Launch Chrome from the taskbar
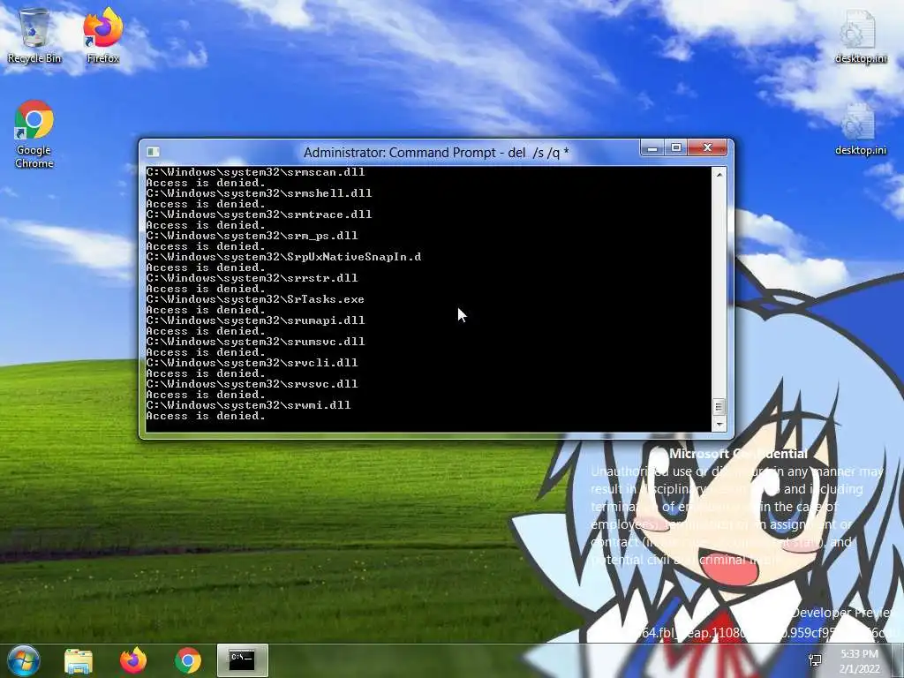This screenshot has width=904, height=678. click(188, 660)
